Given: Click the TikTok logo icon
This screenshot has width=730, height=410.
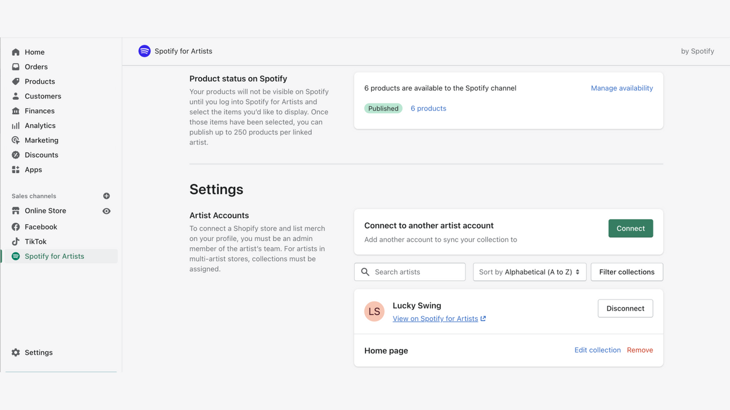Looking at the screenshot, I should (x=16, y=241).
